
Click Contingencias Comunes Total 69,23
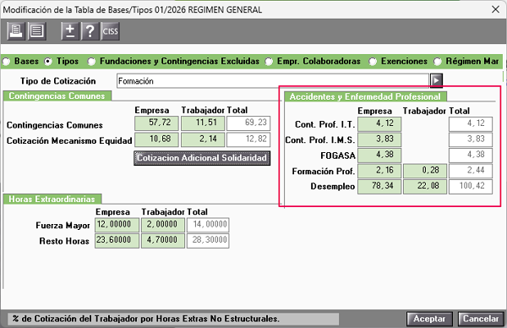[x=248, y=123]
